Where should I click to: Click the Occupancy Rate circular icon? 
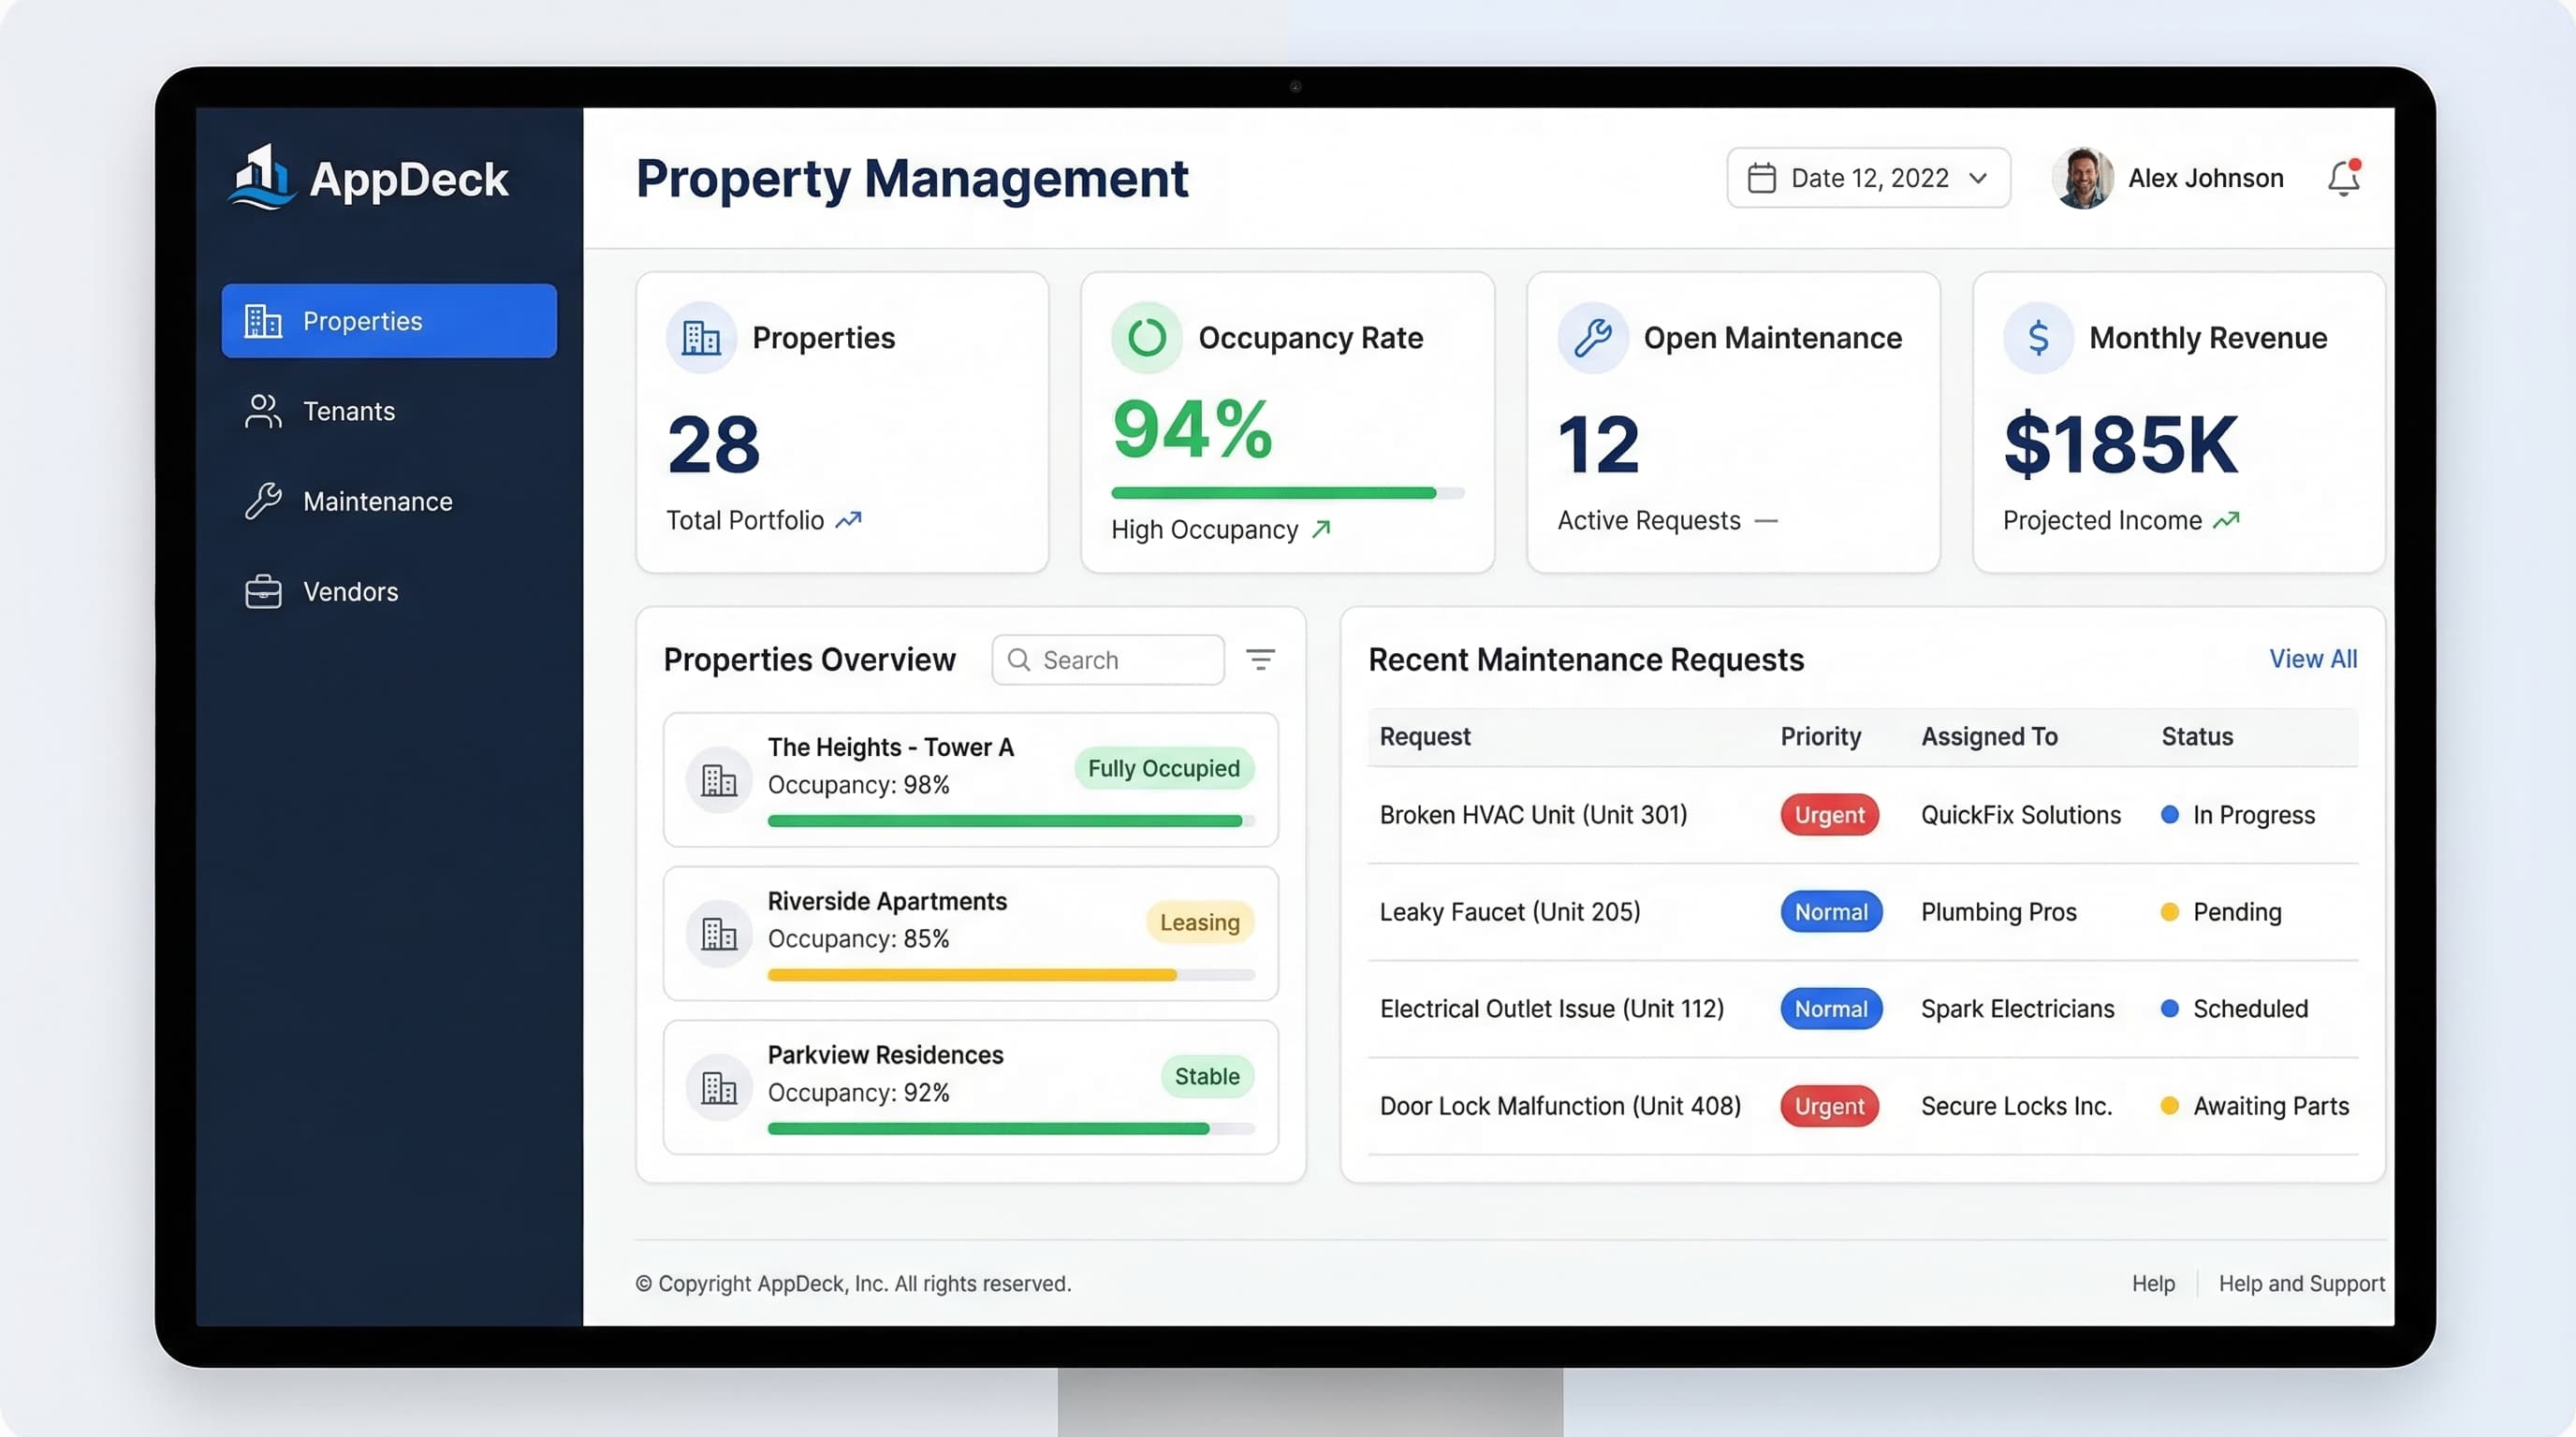coord(1147,338)
